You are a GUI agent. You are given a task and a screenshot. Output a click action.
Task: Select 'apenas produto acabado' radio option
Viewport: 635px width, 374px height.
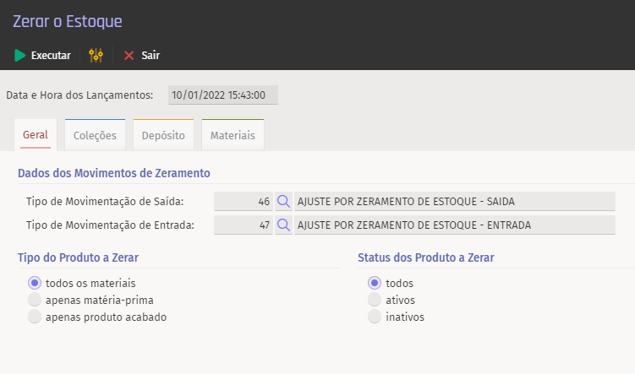35,317
